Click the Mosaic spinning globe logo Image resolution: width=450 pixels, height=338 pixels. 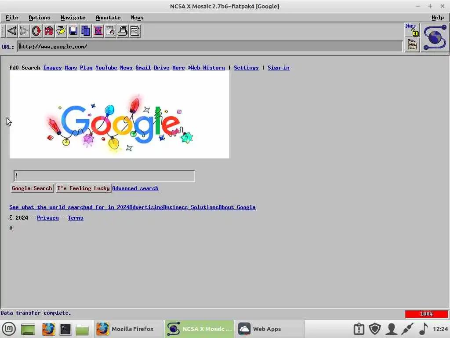(435, 37)
